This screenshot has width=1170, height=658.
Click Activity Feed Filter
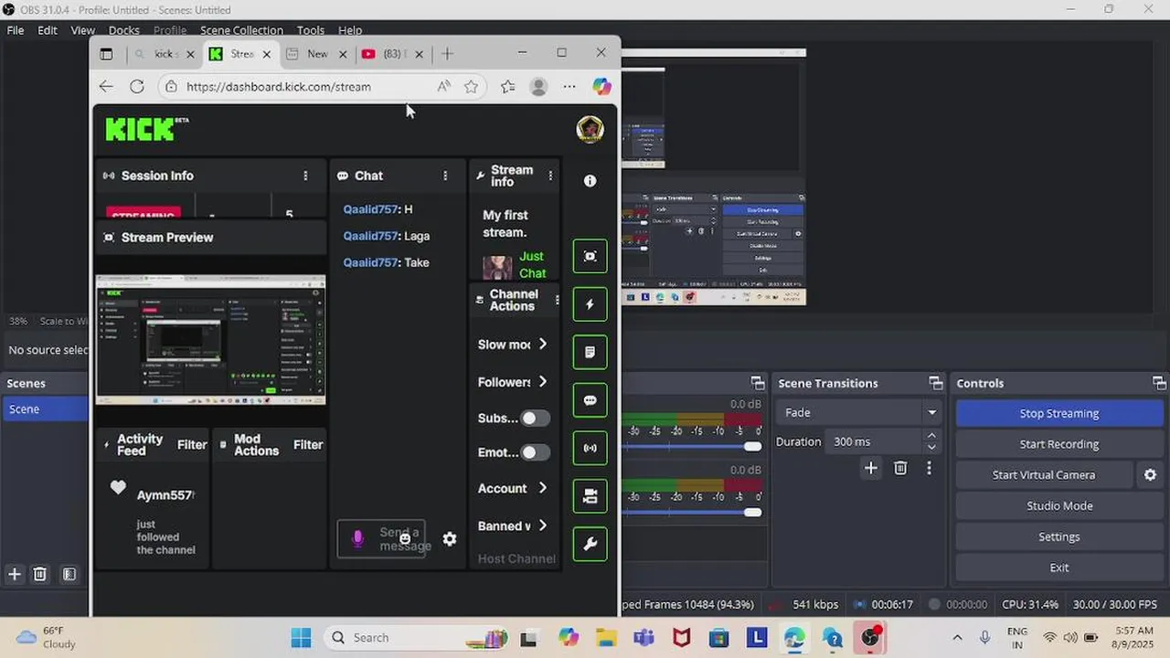(192, 444)
